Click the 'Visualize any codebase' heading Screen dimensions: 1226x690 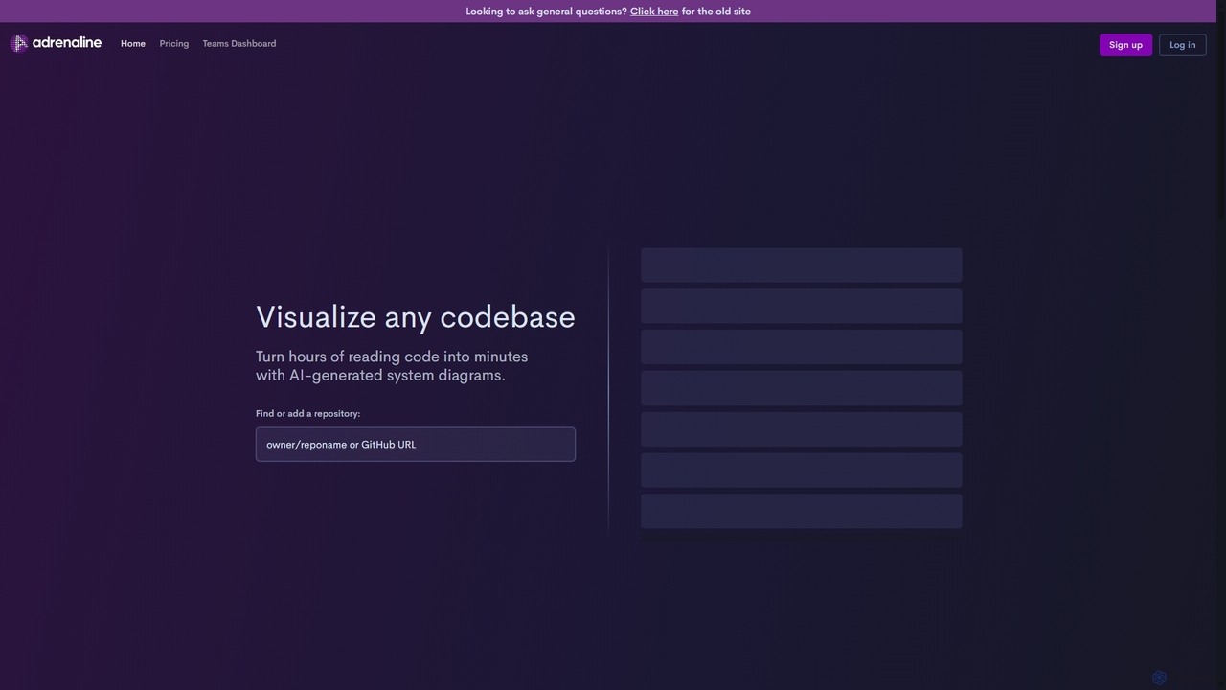click(x=416, y=317)
